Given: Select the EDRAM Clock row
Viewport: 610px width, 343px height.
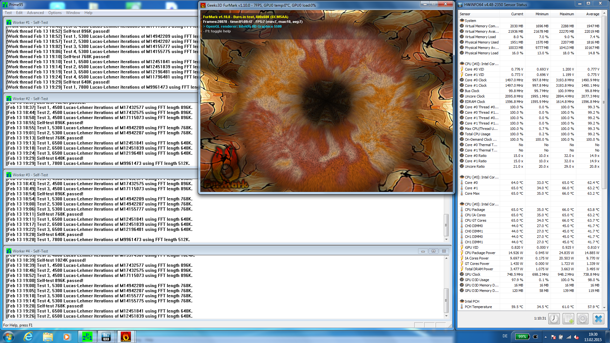Looking at the screenshot, I should (530, 102).
